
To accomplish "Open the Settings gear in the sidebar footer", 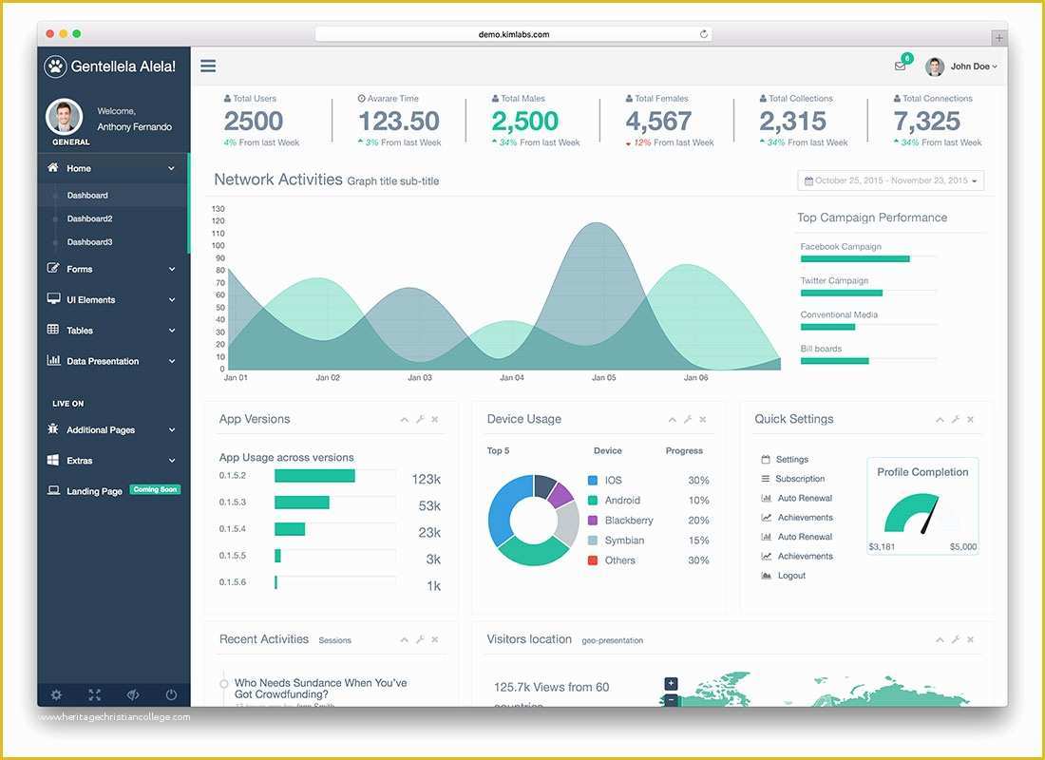I will (x=57, y=694).
